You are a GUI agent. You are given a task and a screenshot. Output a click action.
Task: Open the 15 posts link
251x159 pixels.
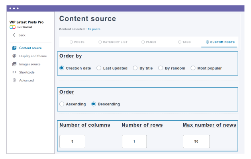[x=94, y=29]
